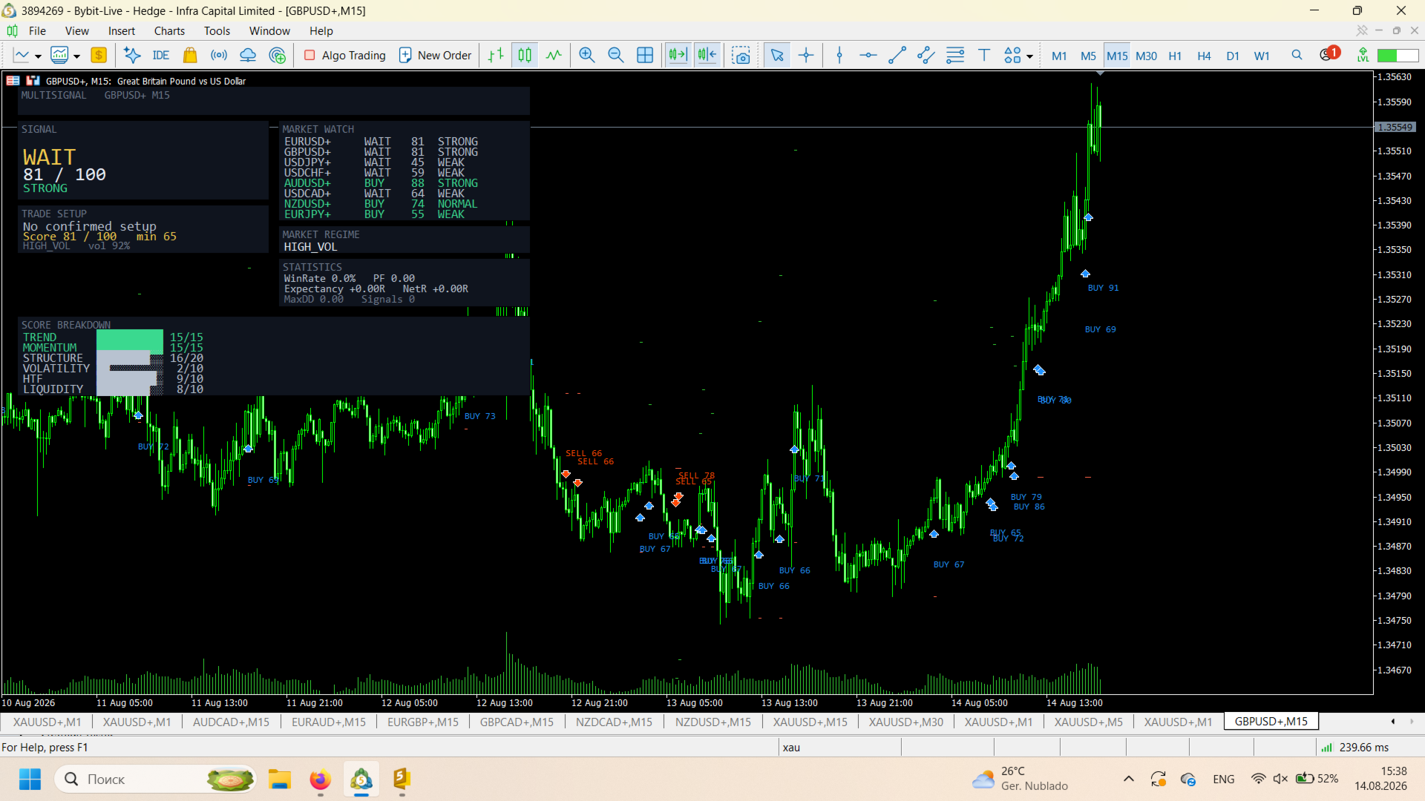The height and width of the screenshot is (801, 1425).
Task: Toggle Algo Trading on or off
Action: tap(345, 55)
